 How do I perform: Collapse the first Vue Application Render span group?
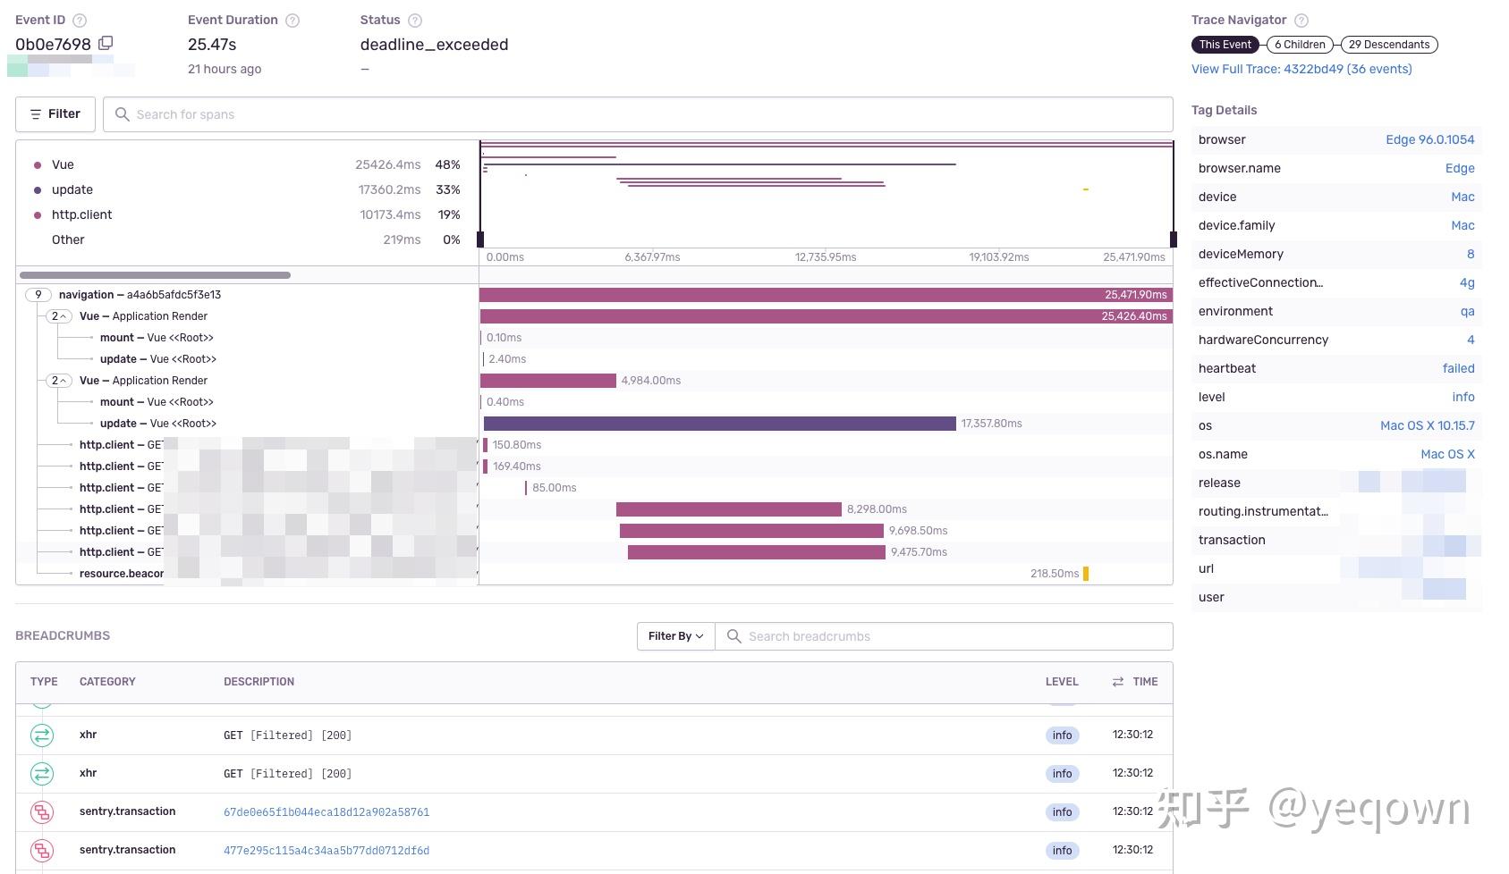(x=57, y=315)
